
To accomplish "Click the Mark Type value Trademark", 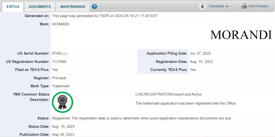I will (61, 86).
